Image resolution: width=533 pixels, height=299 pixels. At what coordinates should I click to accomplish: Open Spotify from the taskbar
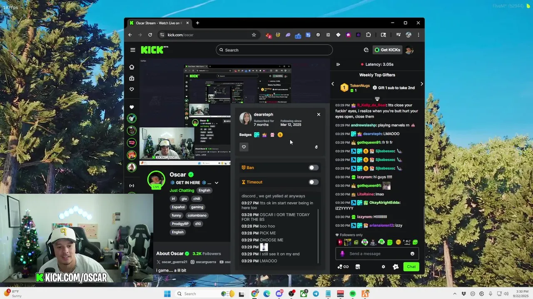click(353, 294)
